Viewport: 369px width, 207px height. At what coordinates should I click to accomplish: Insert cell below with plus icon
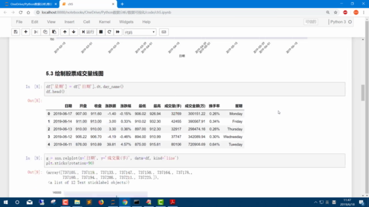point(25,32)
